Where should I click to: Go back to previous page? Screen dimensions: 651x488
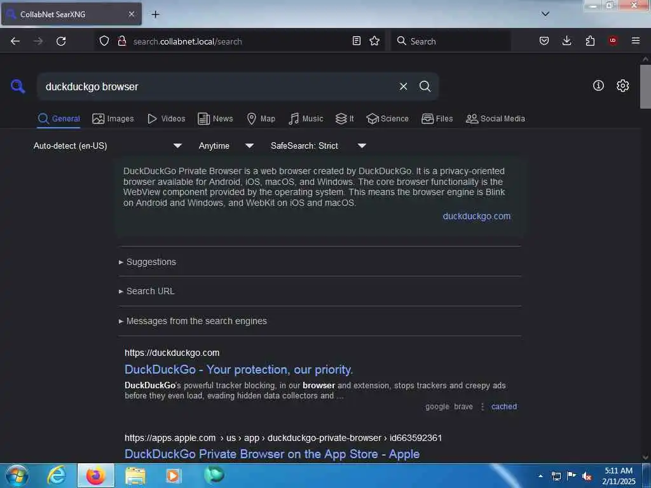[15, 41]
